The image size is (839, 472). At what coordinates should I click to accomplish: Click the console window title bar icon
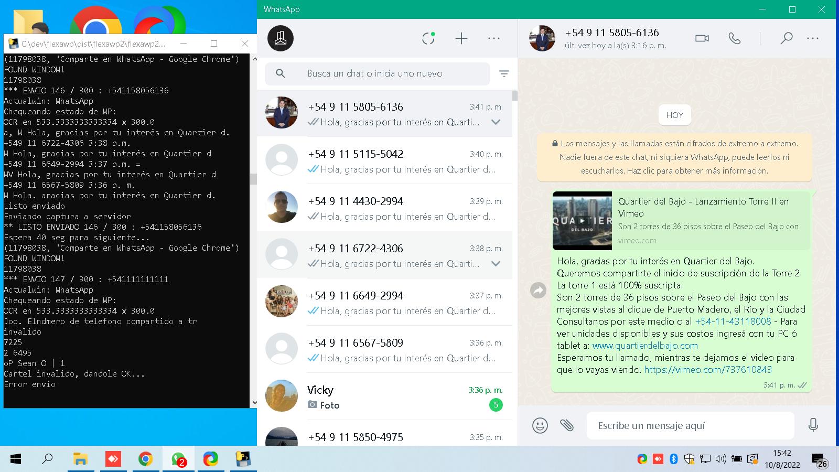(13, 44)
